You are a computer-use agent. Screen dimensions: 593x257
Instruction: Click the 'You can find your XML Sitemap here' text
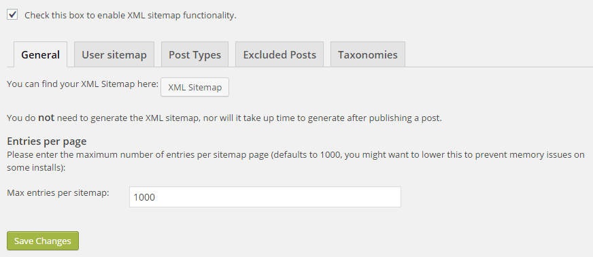coord(82,84)
